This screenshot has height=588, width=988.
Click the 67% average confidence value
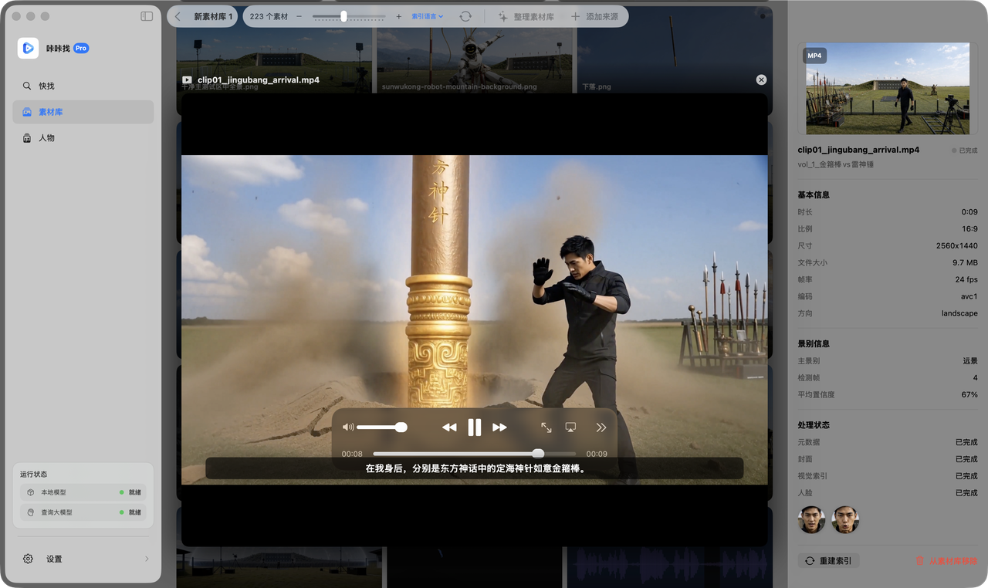969,394
